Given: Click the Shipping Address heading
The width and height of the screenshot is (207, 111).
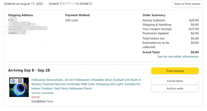Looking at the screenshot, I should coord(21,15).
